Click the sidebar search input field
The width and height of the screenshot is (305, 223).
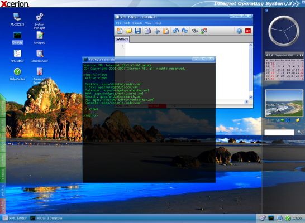point(279,133)
